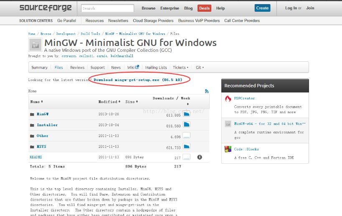Open download stats chart for README row

pyautogui.click(x=187, y=157)
